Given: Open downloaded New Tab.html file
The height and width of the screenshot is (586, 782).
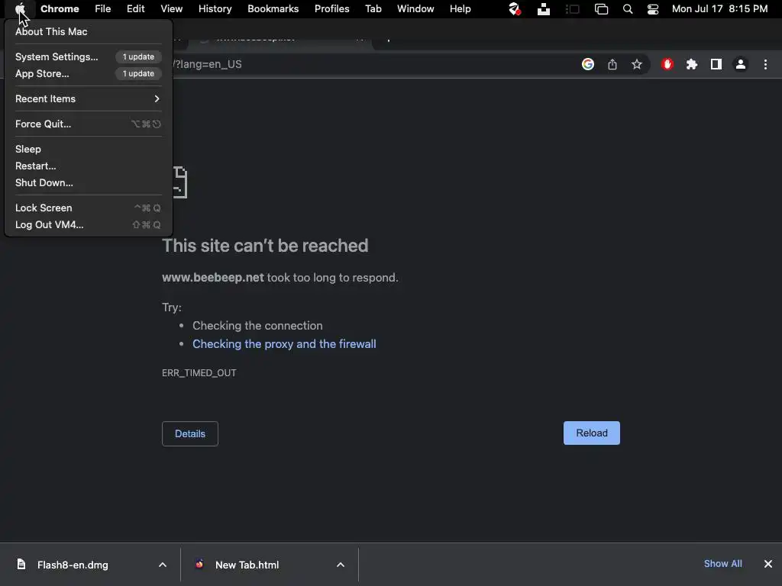Looking at the screenshot, I should (x=247, y=565).
